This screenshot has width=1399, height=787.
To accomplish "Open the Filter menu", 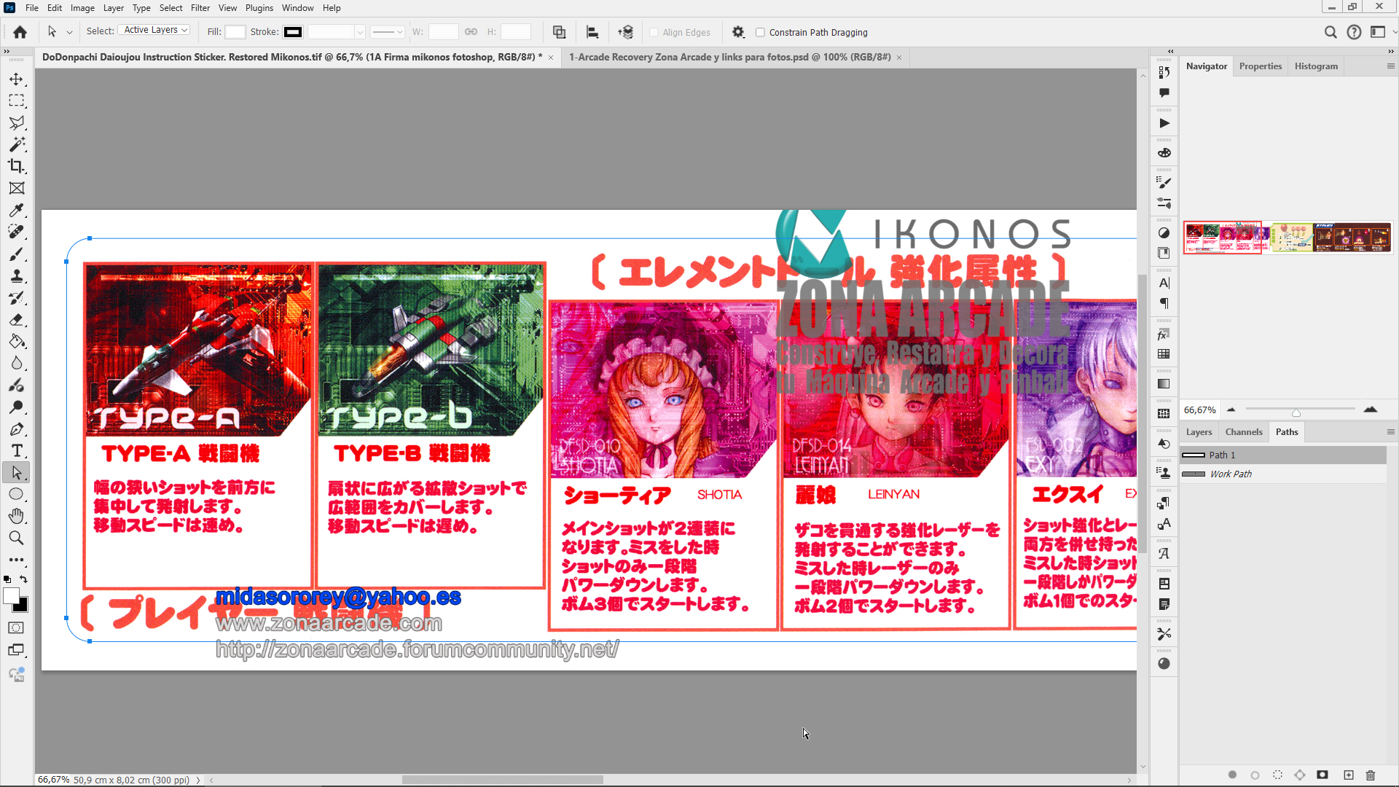I will 200,8.
